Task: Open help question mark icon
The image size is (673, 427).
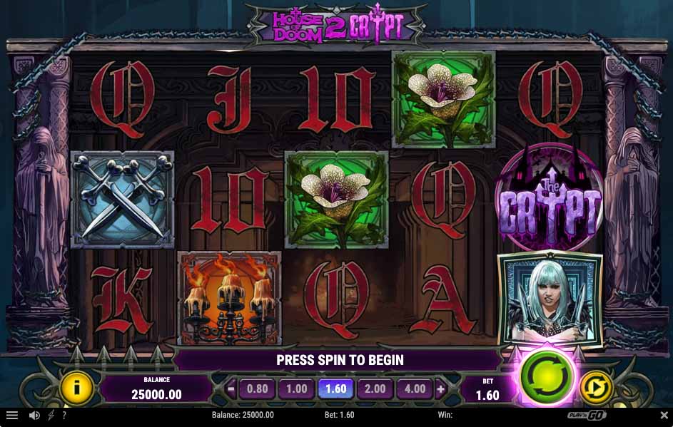Action: [x=64, y=415]
